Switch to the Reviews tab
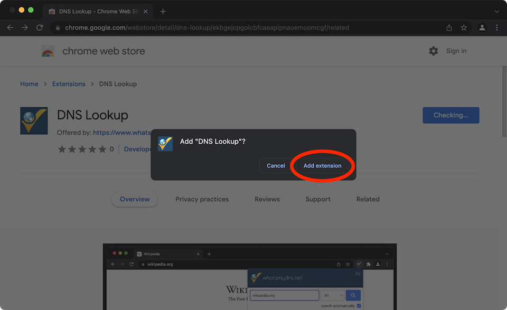This screenshot has height=310, width=507. (x=267, y=199)
